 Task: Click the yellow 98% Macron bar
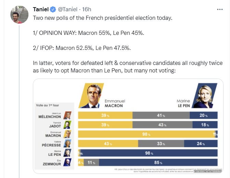146,134
